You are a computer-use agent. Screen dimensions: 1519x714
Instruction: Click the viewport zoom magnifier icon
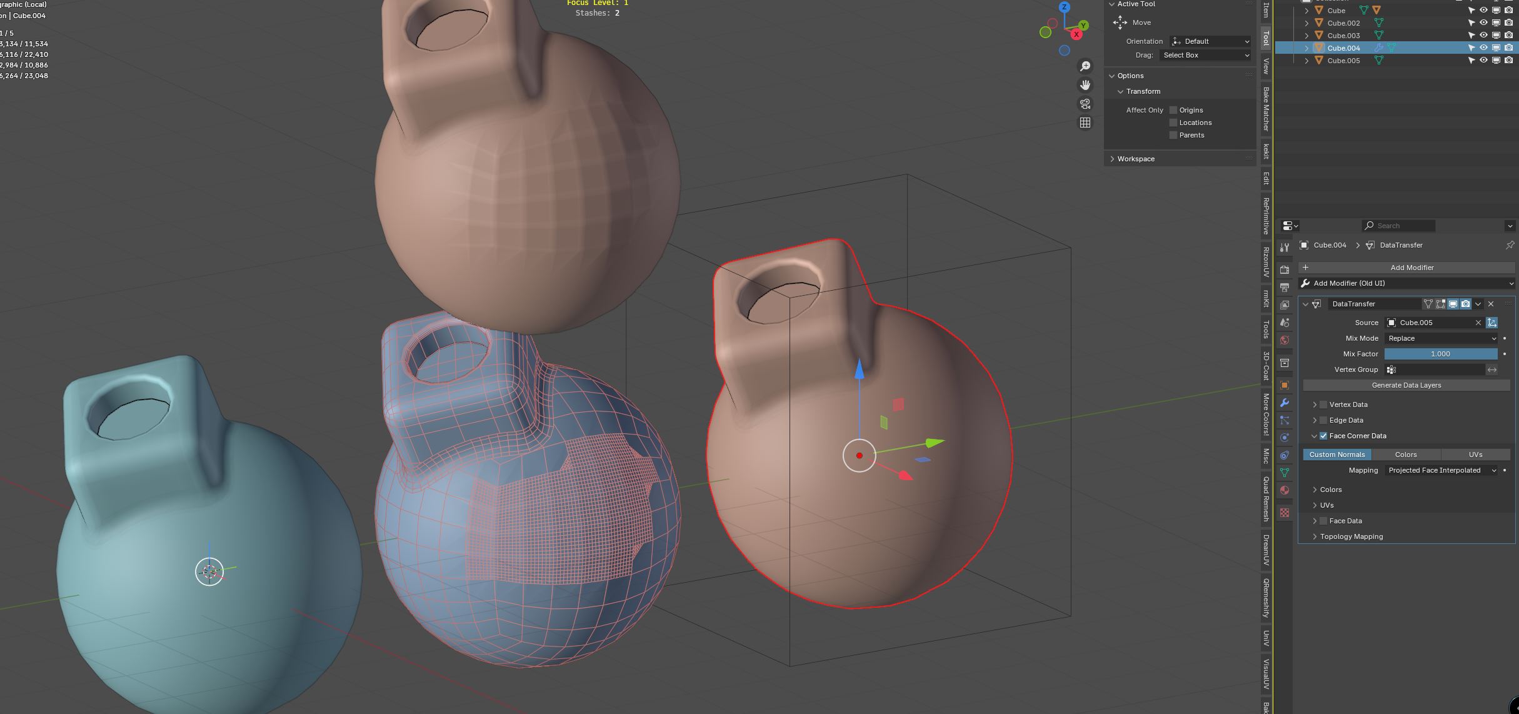point(1085,66)
